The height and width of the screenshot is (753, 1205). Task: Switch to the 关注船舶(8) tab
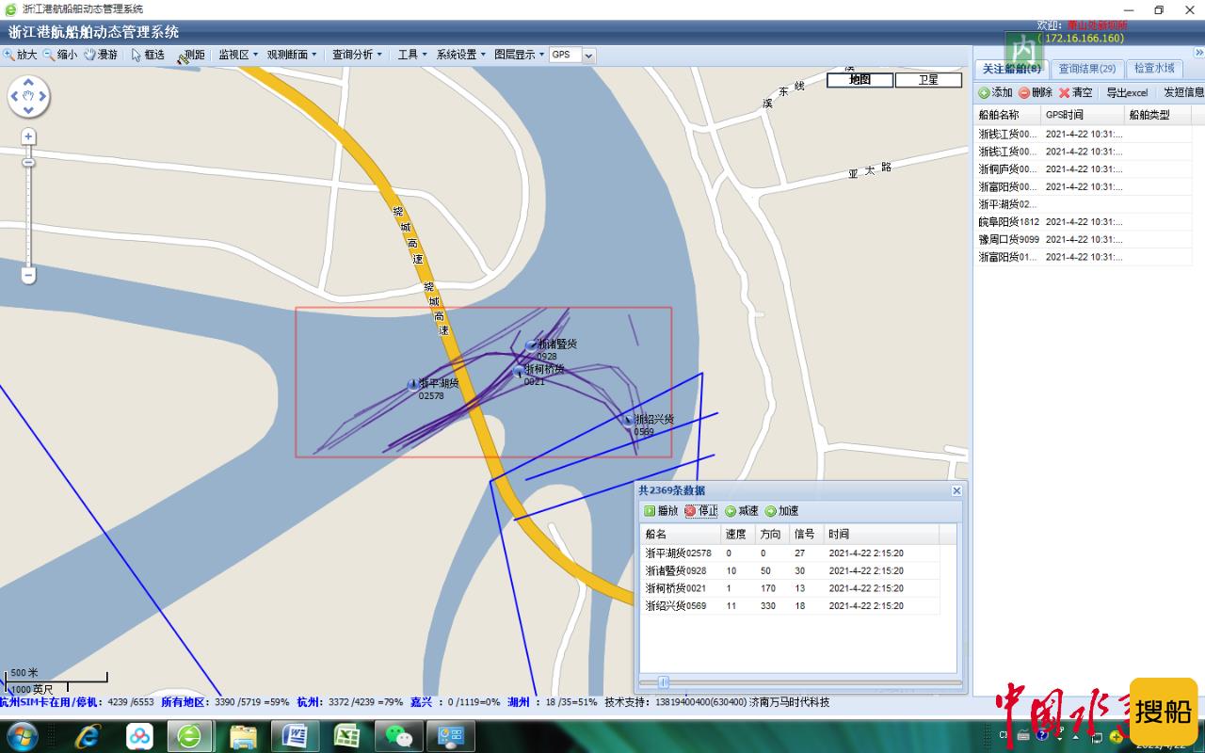[1012, 69]
